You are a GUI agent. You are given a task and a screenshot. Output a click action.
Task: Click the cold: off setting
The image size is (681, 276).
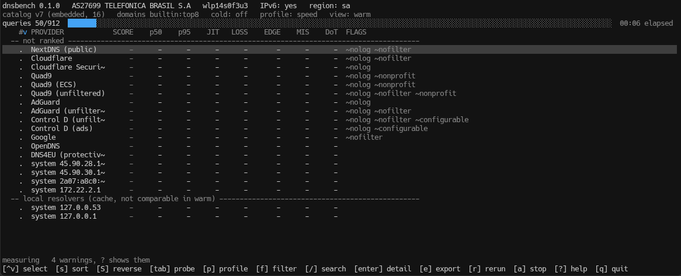[230, 15]
